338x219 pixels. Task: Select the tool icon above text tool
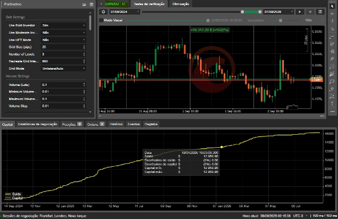(332, 96)
